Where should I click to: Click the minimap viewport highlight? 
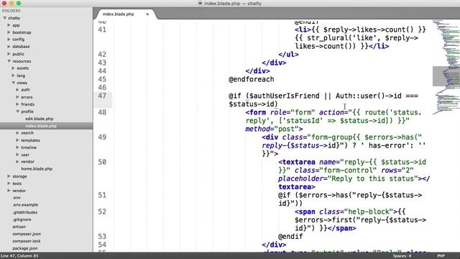[446, 76]
